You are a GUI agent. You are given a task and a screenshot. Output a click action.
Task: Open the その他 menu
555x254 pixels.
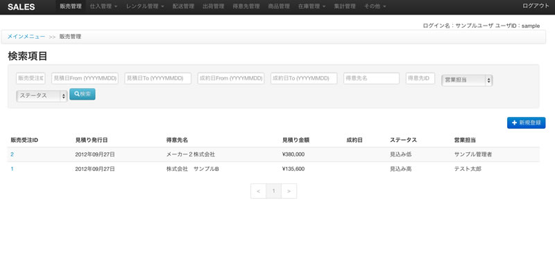375,6
